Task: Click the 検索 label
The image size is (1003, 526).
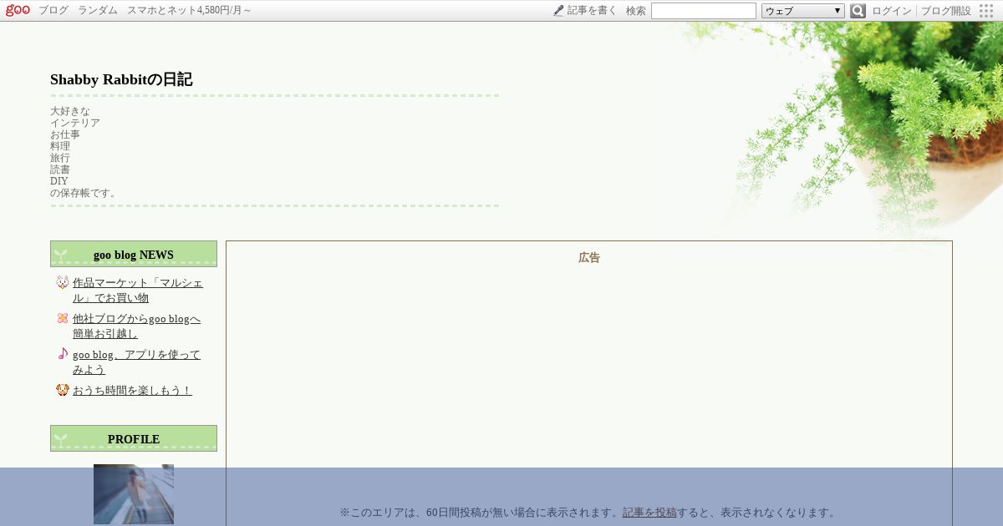Action: pos(636,11)
